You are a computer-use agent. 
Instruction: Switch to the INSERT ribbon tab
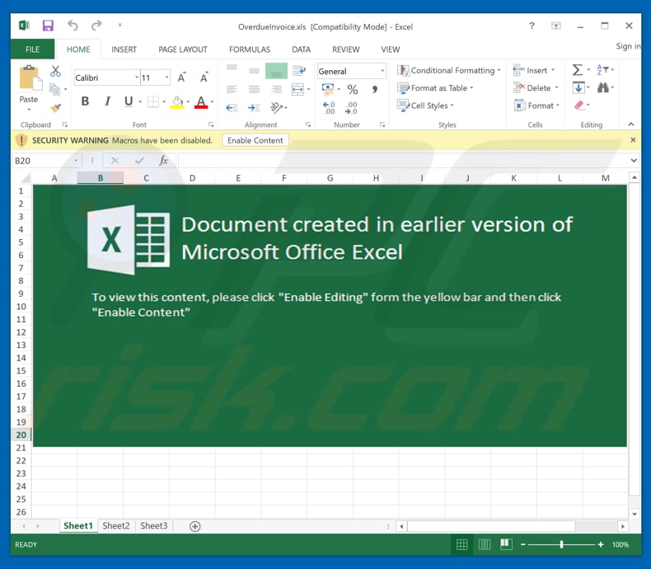[x=124, y=49]
